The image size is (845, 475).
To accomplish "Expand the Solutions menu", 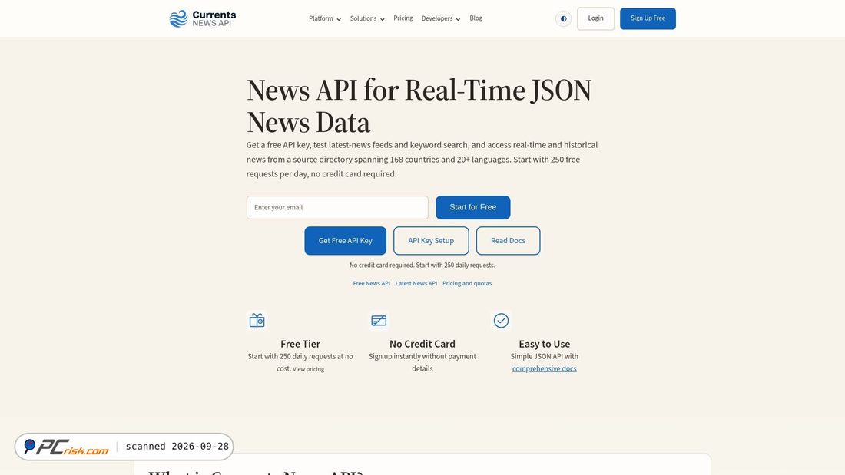I will coord(367,19).
